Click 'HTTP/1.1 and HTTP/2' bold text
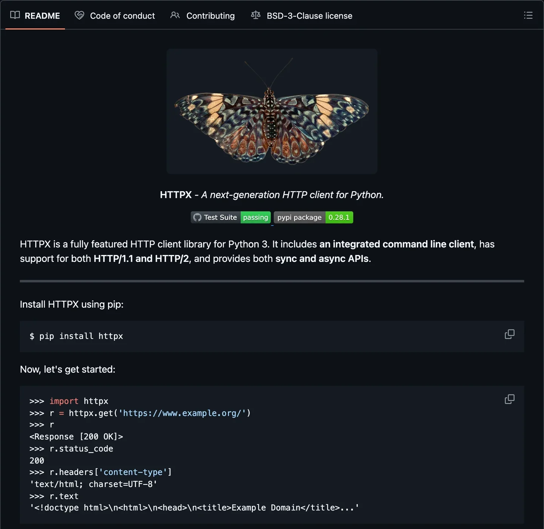The width and height of the screenshot is (544, 529). coord(141,259)
